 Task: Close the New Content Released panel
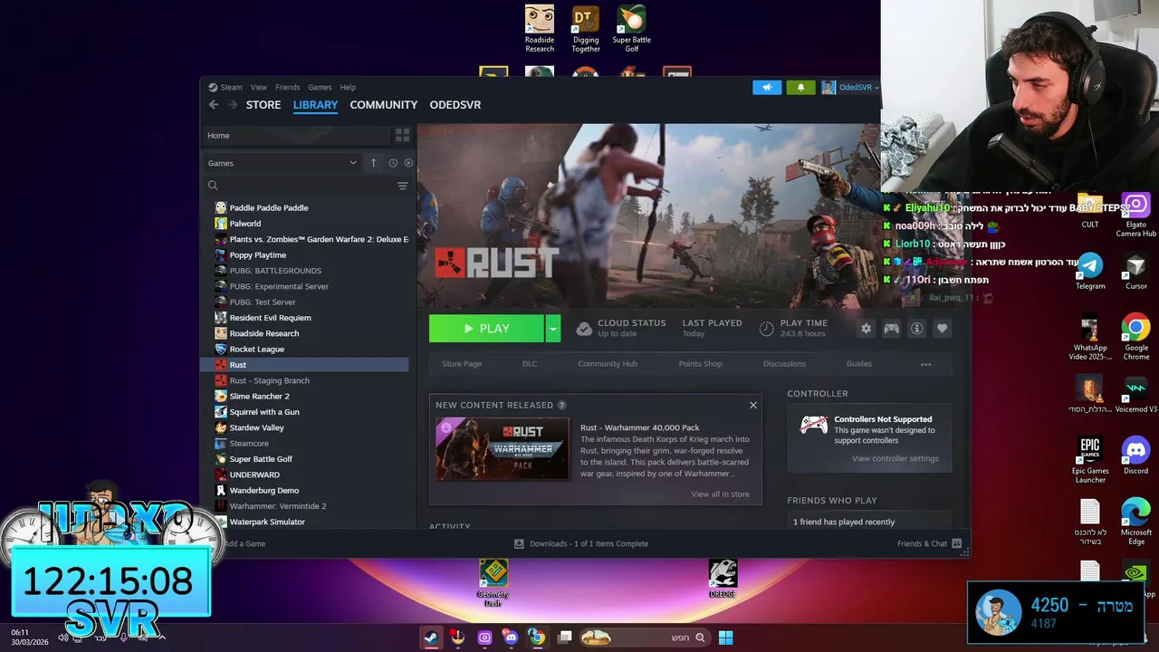click(x=752, y=405)
